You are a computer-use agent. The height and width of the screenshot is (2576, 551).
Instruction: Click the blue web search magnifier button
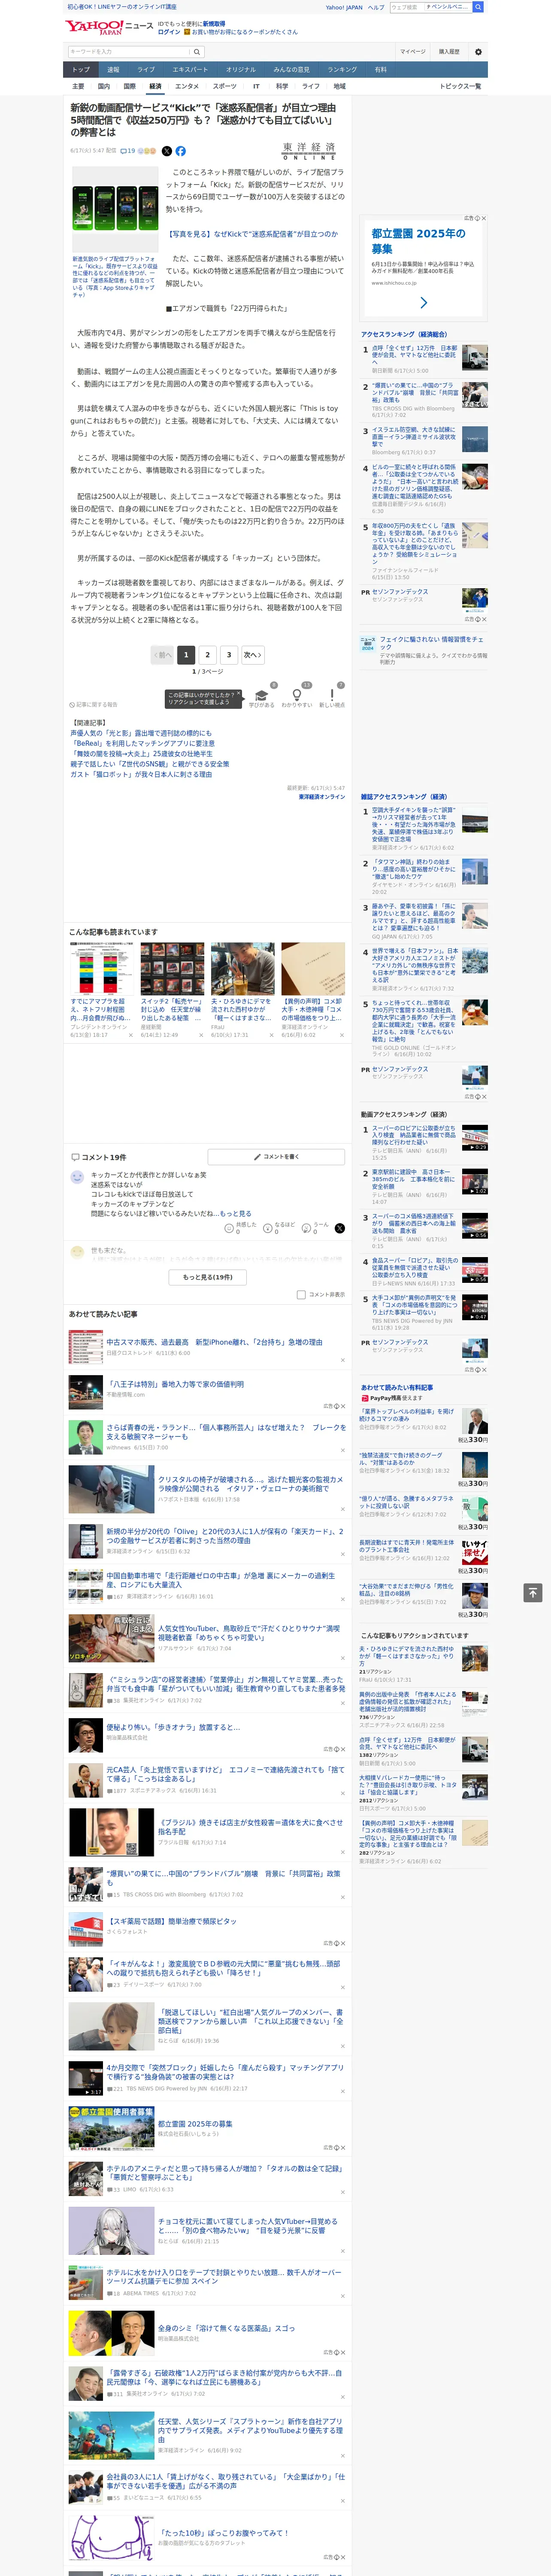(478, 7)
